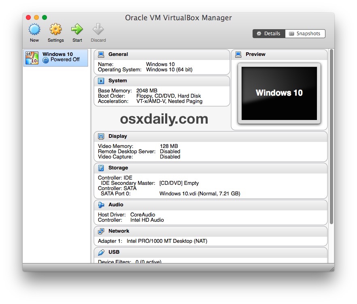Click the Windows 10 preview screen
This screenshot has width=357, height=304.
278,93
